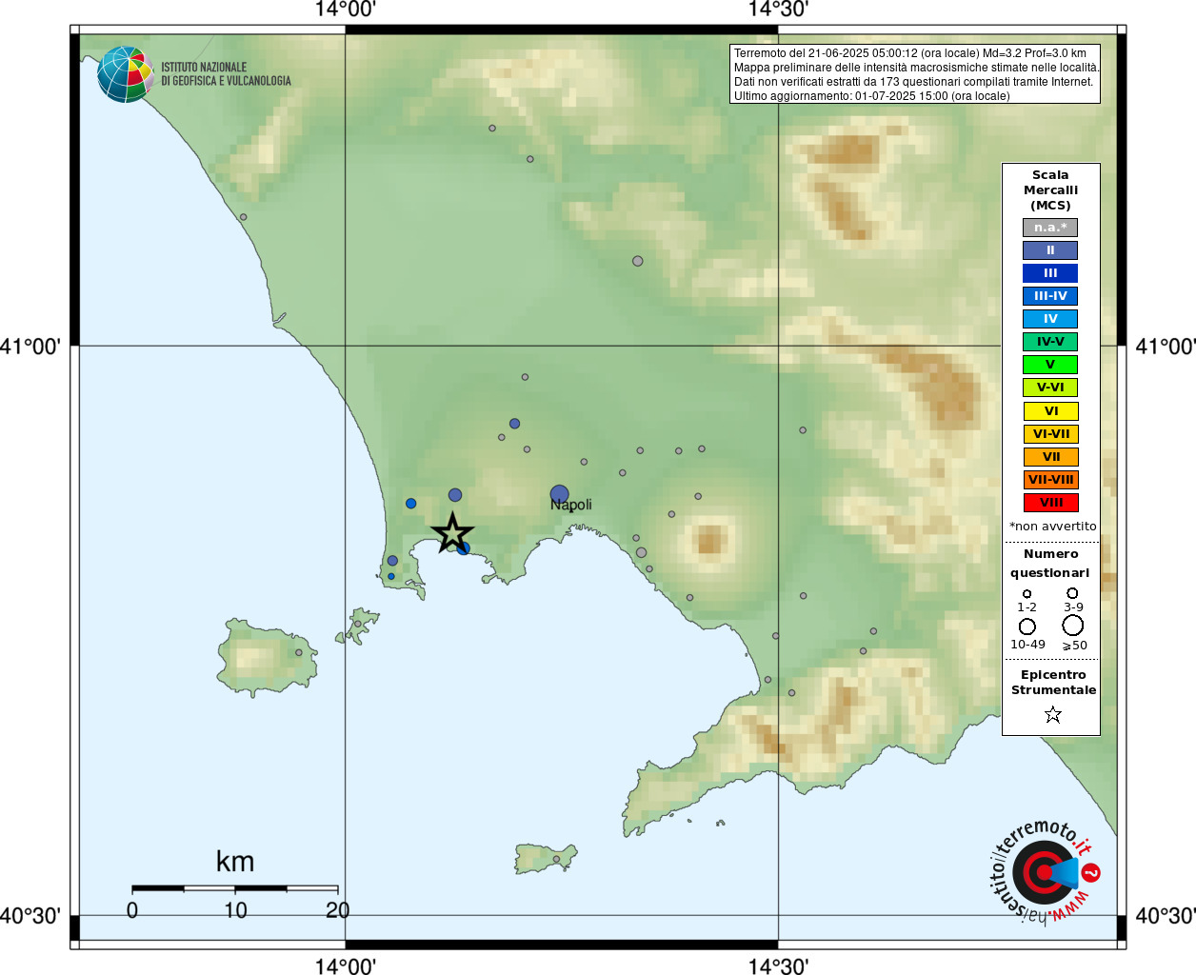Select the IV-V green legend swatch
The width and height of the screenshot is (1196, 975).
1050,342
